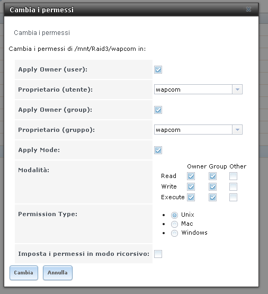Uncheck Group Write permission
Screen dimensions: 268x294
(x=212, y=187)
